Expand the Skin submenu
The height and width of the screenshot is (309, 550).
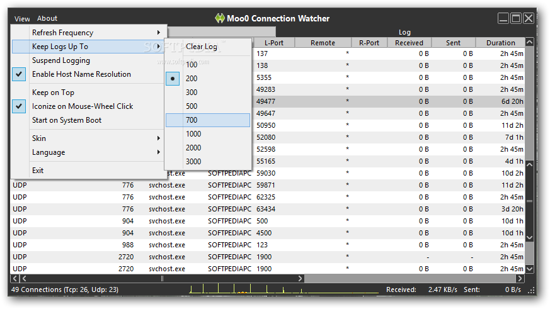(x=88, y=138)
